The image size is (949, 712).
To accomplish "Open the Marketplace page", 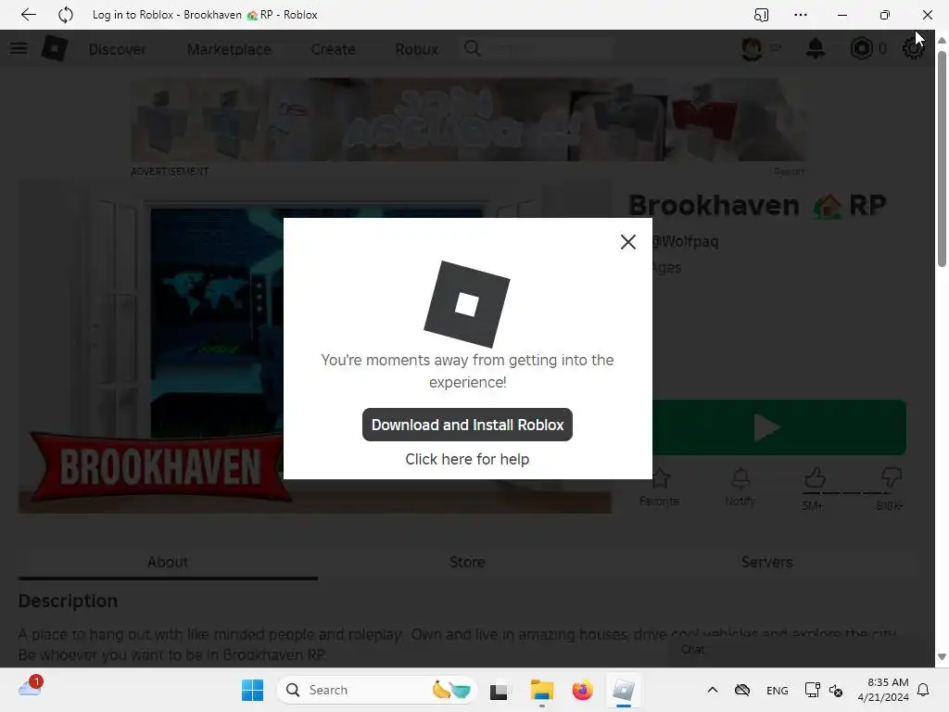I will [230, 49].
